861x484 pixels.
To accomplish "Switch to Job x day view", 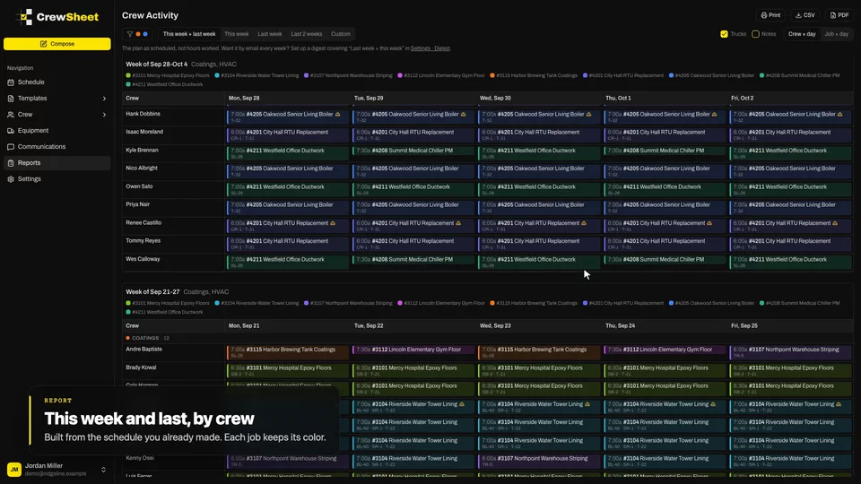I will pyautogui.click(x=836, y=34).
